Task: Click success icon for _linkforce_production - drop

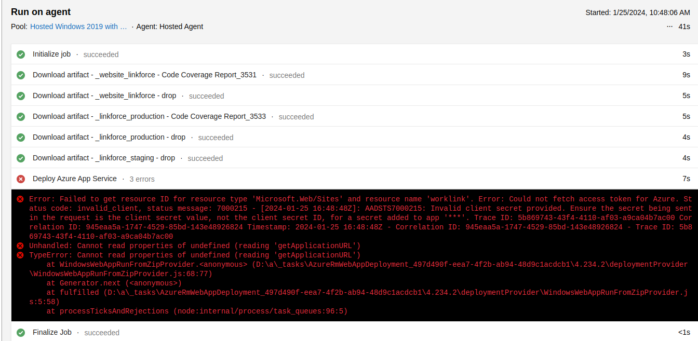Action: 21,138
